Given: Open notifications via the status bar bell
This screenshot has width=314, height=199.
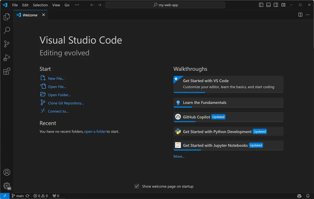Looking at the screenshot, I should pyautogui.click(x=308, y=196).
